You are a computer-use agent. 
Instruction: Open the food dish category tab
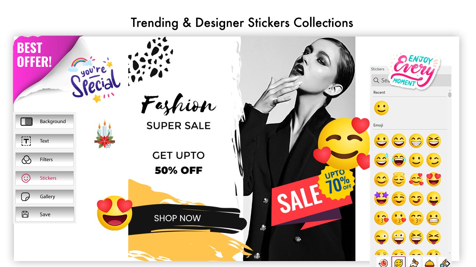(x=430, y=262)
